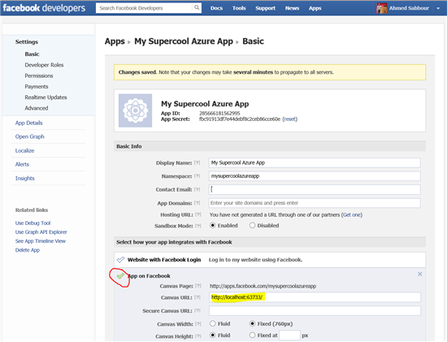The height and width of the screenshot is (342, 447).
Task: Show help for Canvas Page
Action: point(198,286)
